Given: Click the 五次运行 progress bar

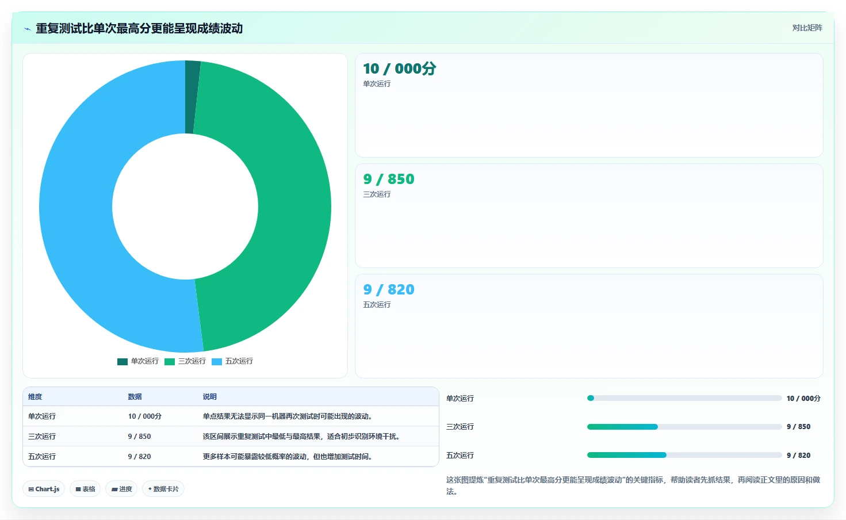Looking at the screenshot, I should pos(684,455).
